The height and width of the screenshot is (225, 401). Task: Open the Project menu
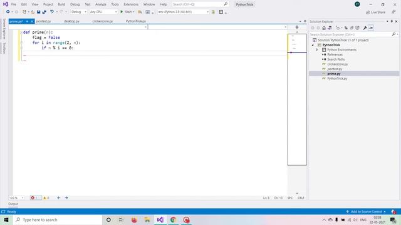[48, 4]
